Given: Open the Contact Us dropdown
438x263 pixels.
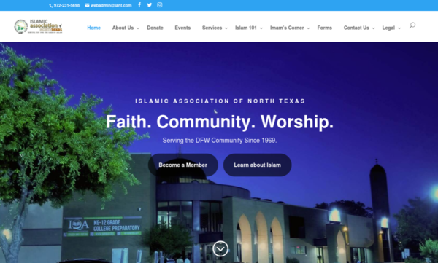Looking at the screenshot, I should click(x=374, y=28).
